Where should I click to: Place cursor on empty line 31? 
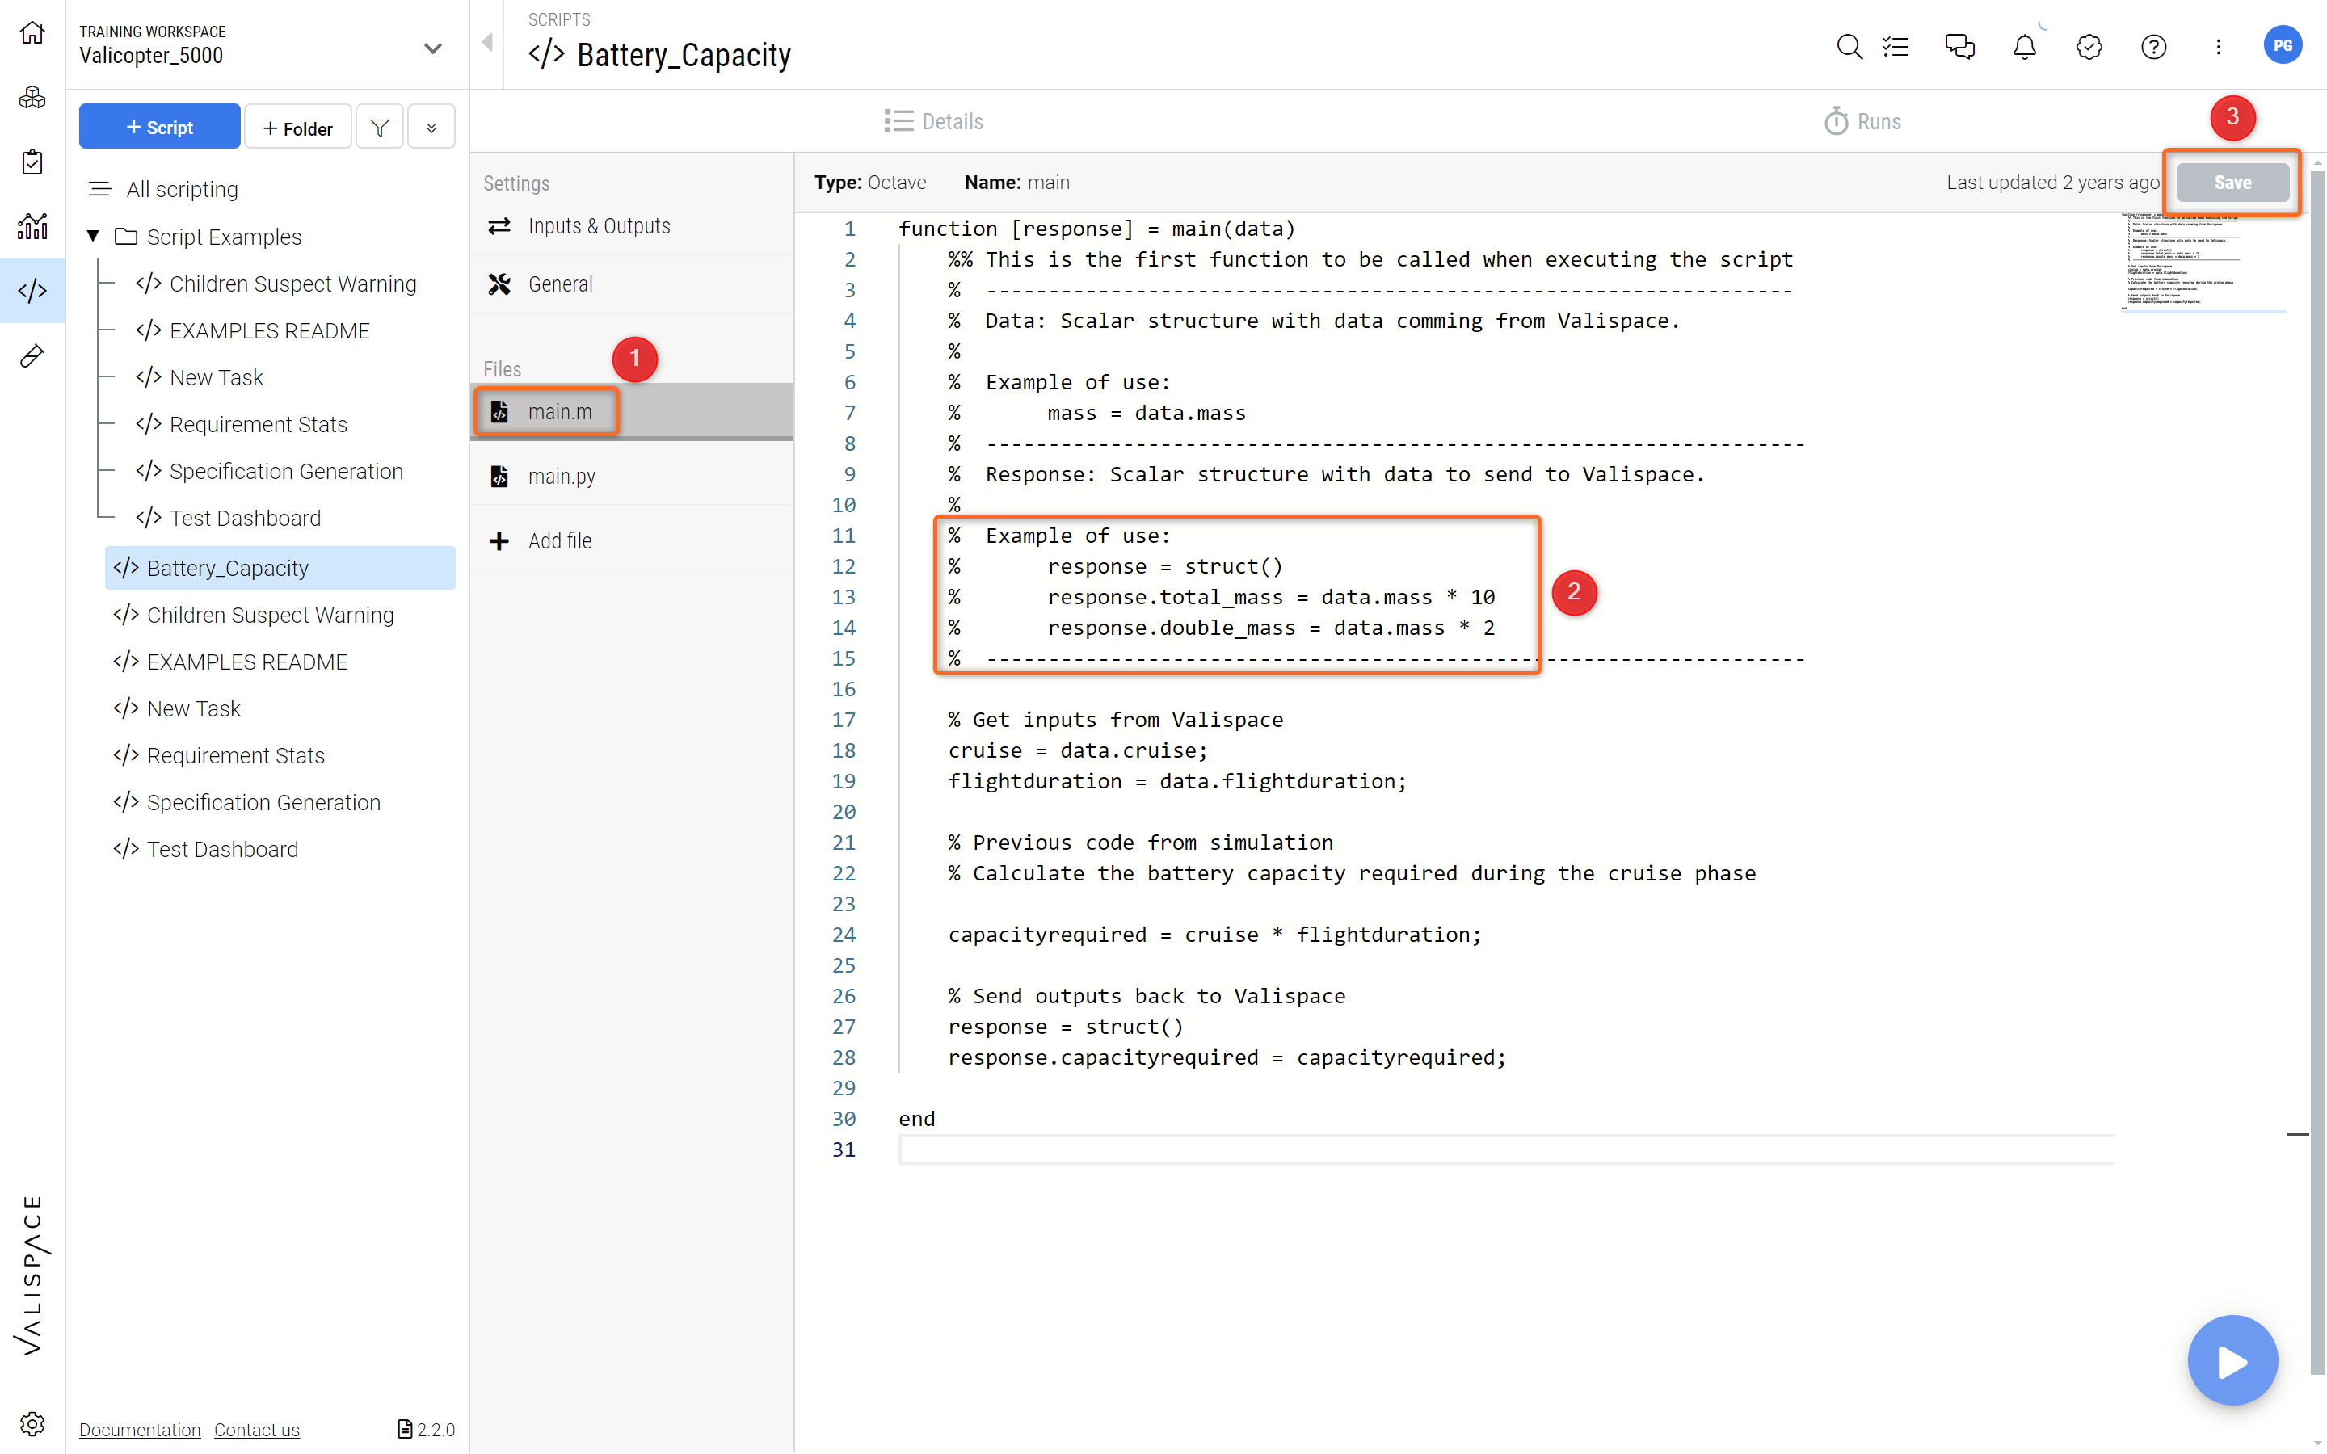click(1506, 1149)
